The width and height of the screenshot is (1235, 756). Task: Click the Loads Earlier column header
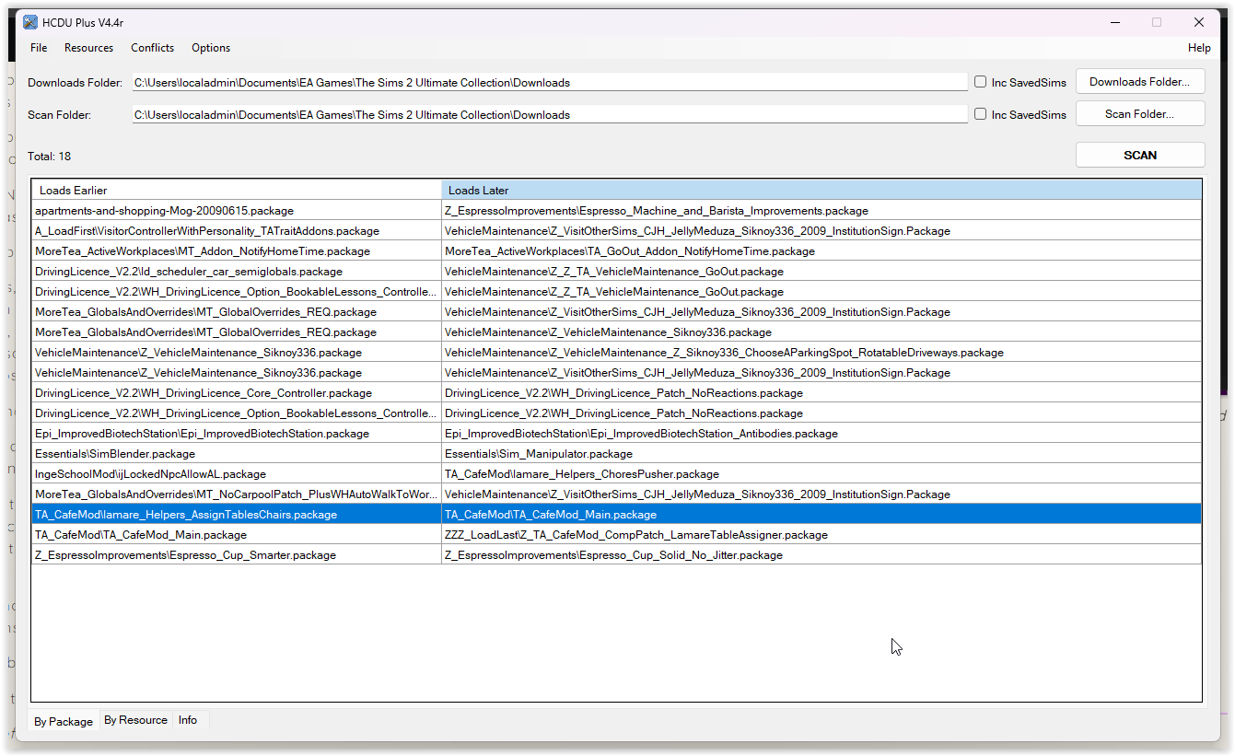(x=235, y=189)
